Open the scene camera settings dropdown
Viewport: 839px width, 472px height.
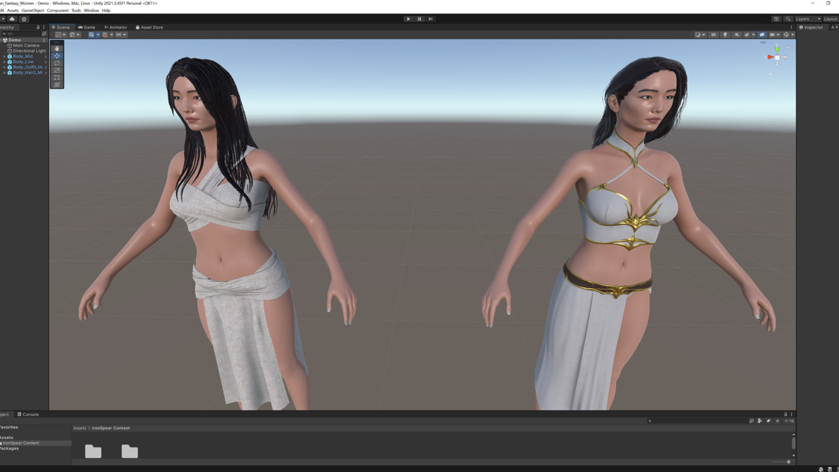775,34
